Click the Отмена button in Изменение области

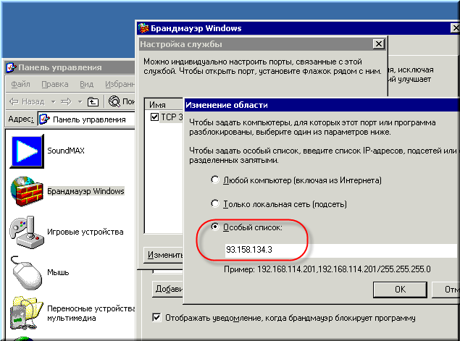click(446, 290)
